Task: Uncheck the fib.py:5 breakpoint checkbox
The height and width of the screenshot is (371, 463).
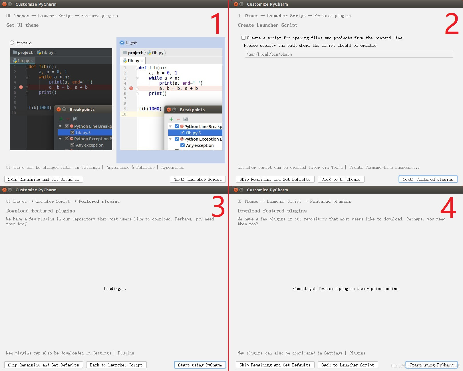Action: pyautogui.click(x=183, y=133)
